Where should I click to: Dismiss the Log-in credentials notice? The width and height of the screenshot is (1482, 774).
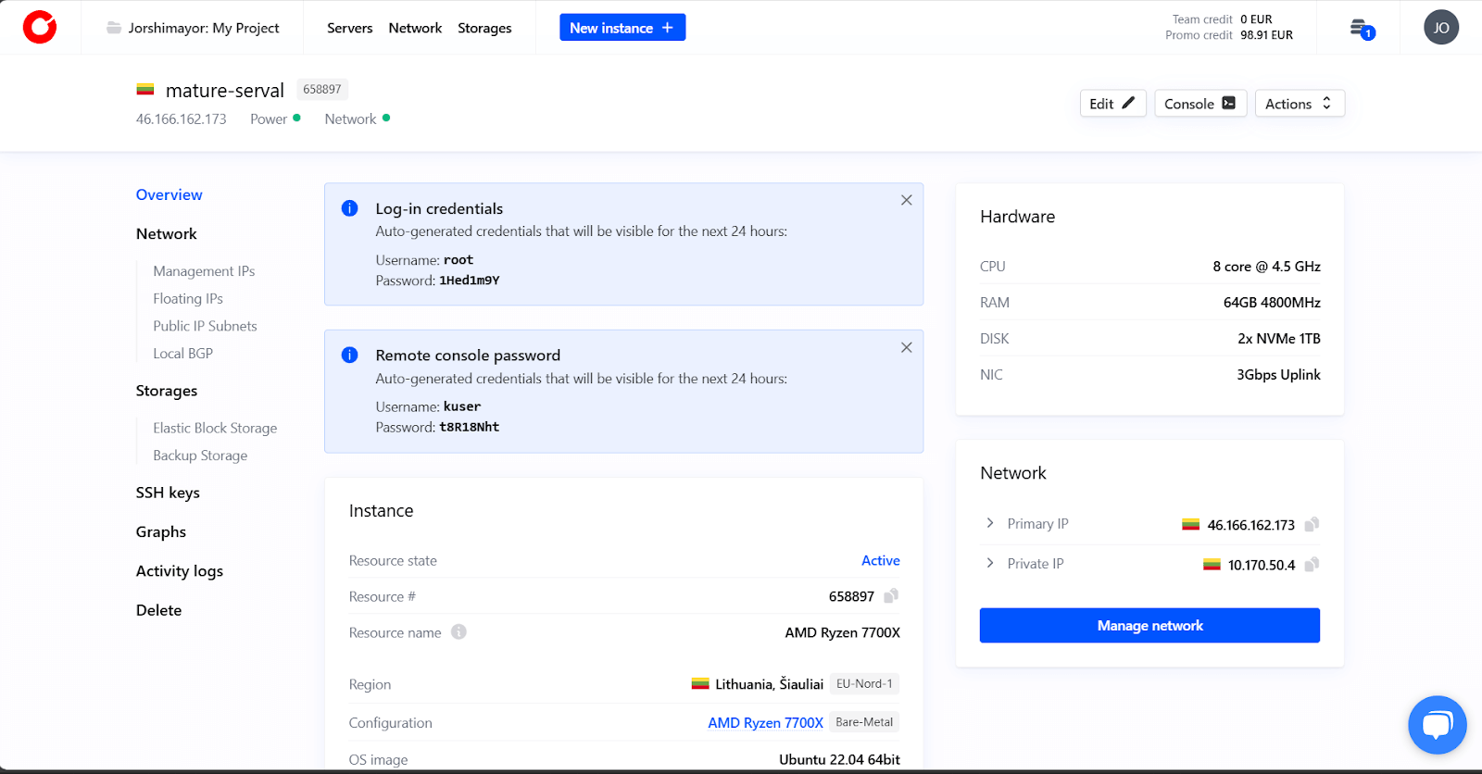point(906,200)
